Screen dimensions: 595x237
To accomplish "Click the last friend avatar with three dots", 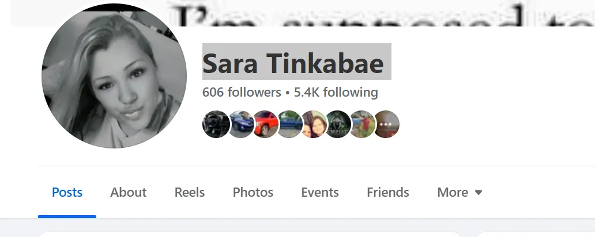I will click(387, 124).
